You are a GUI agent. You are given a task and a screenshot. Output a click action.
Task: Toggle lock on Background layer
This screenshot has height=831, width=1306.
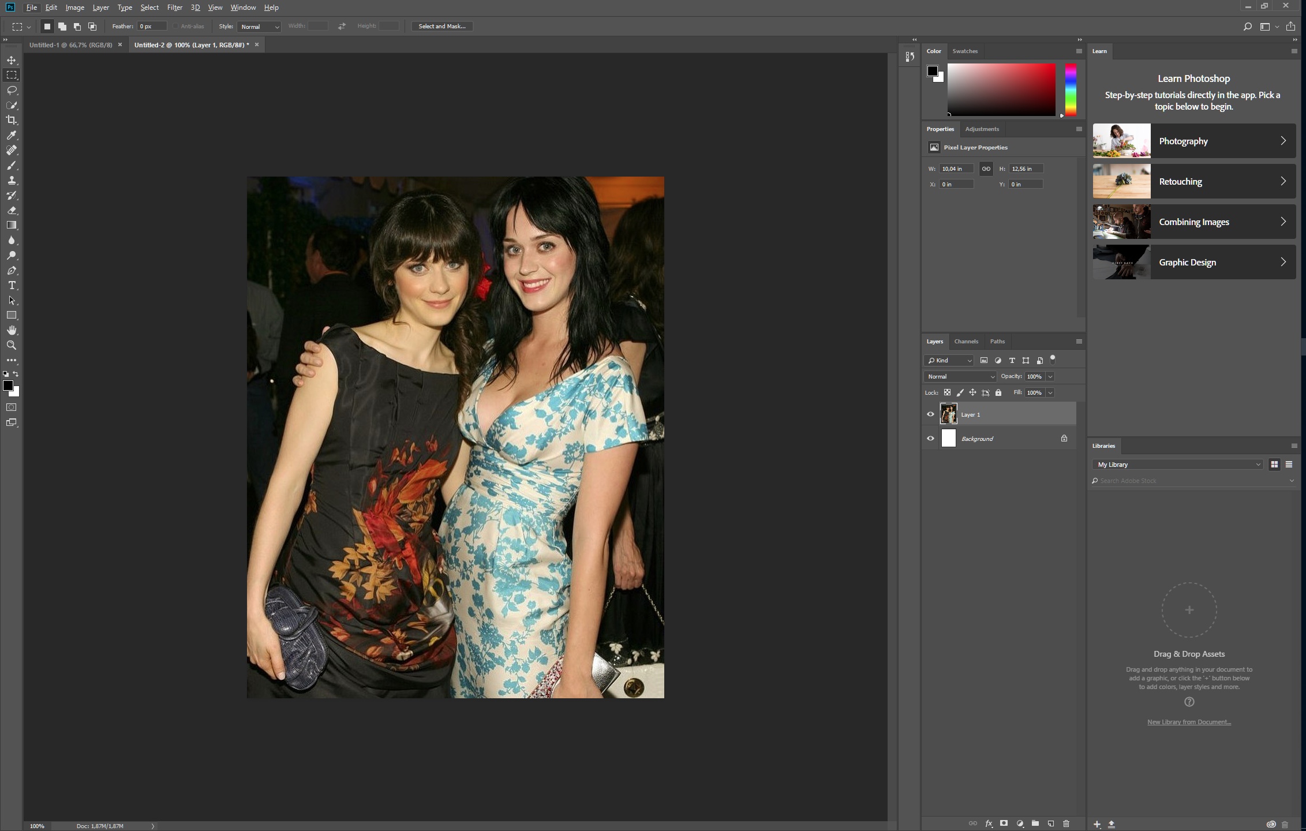pyautogui.click(x=1064, y=438)
